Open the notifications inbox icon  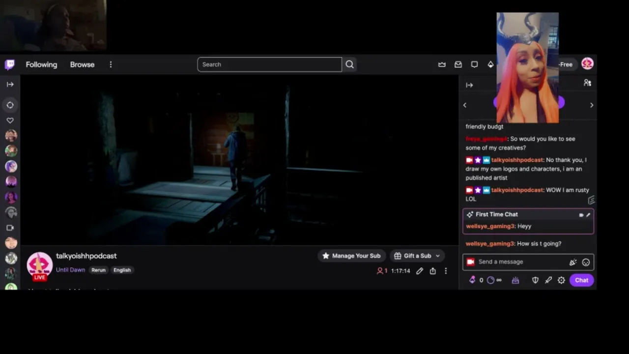point(458,64)
